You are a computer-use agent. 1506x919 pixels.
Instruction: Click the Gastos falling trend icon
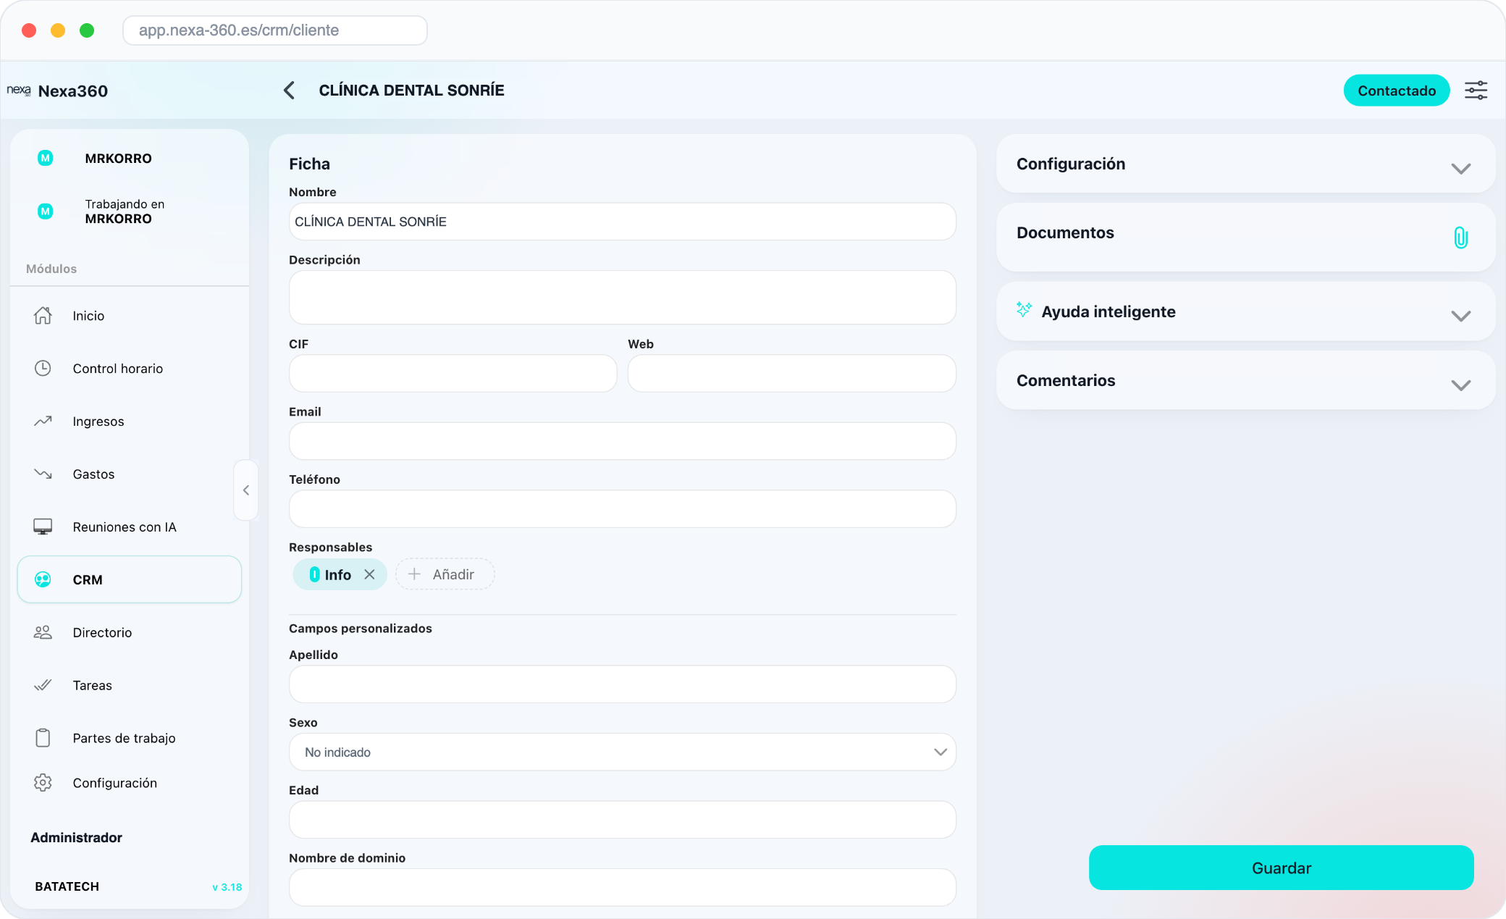(x=43, y=474)
